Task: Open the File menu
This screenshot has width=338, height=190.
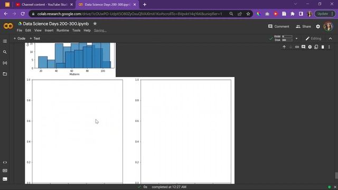Action: 20,31
